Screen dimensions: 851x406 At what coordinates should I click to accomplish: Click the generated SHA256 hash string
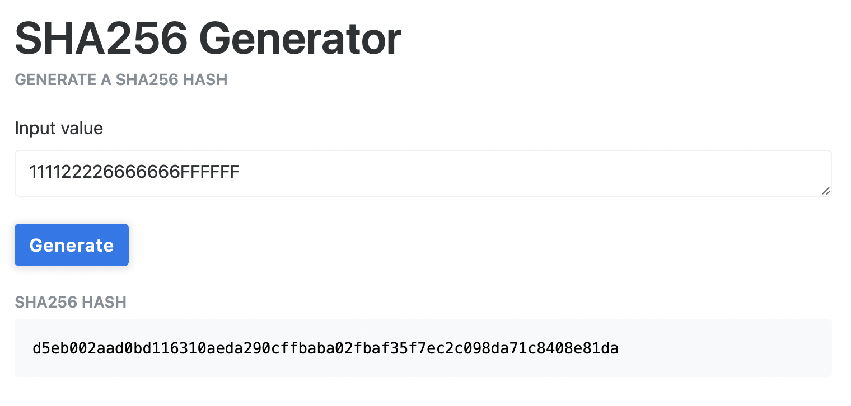coord(325,349)
